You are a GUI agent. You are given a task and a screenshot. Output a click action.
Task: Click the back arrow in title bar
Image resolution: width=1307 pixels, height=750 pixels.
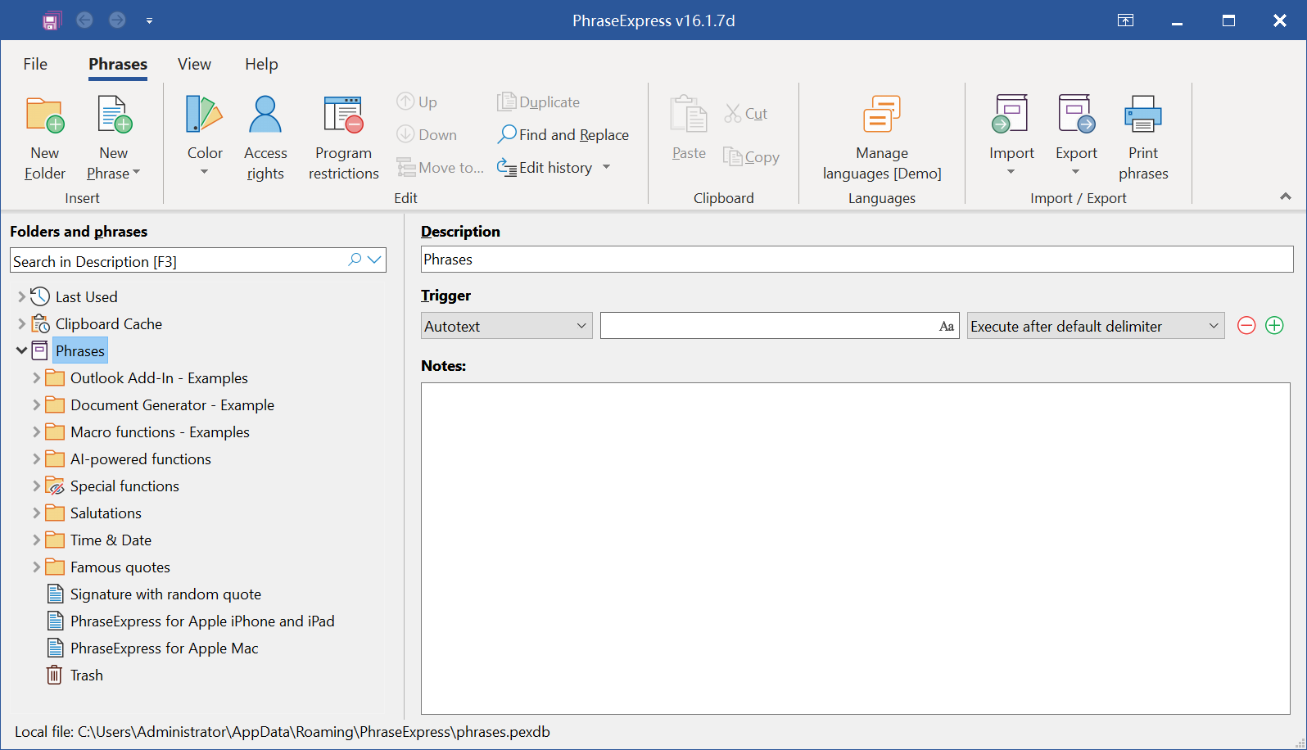tap(84, 20)
